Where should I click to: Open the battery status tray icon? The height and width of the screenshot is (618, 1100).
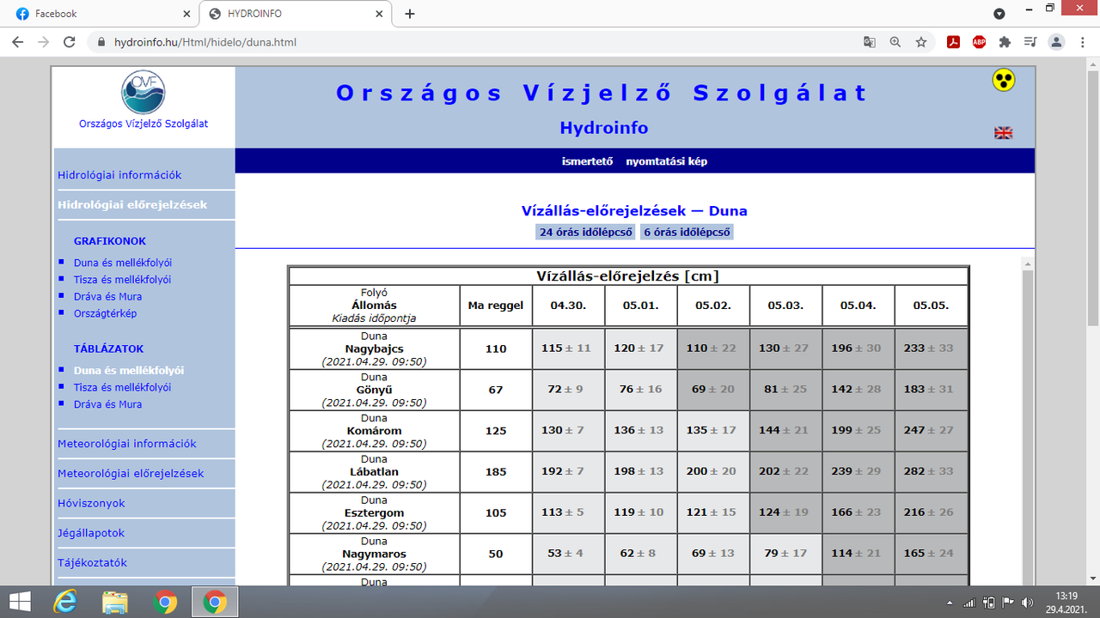[990, 603]
